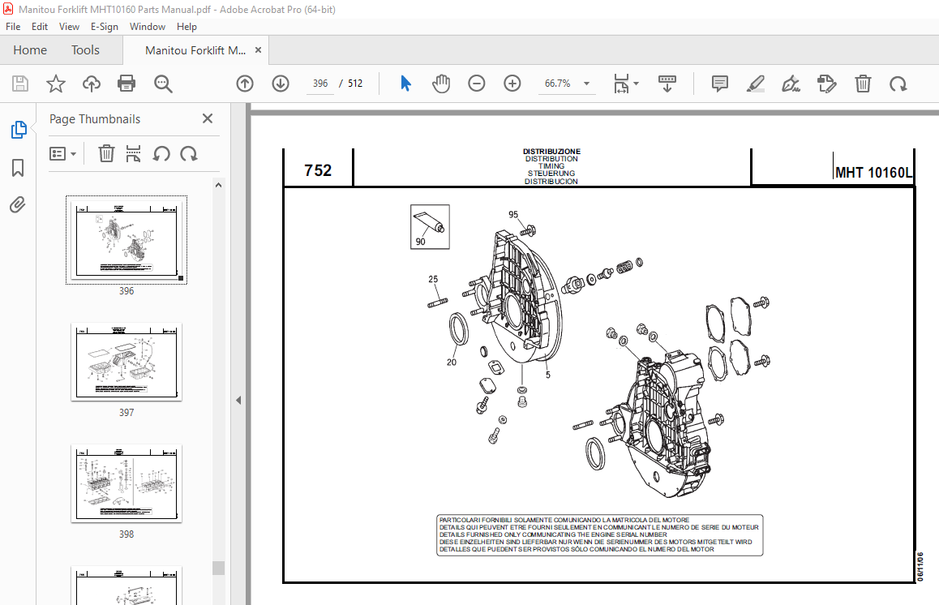
Task: Click the '752' page code text
Action: tap(317, 171)
